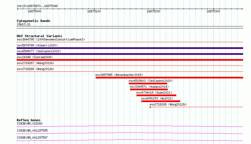
Task: Click the 19p13.11 band label
Action: pyautogui.click(x=24, y=24)
